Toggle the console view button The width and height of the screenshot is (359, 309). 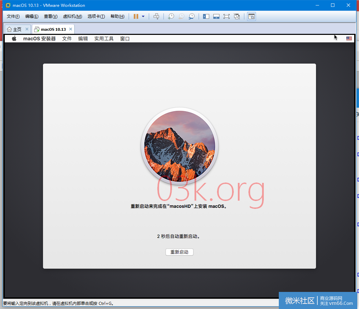[x=252, y=16]
